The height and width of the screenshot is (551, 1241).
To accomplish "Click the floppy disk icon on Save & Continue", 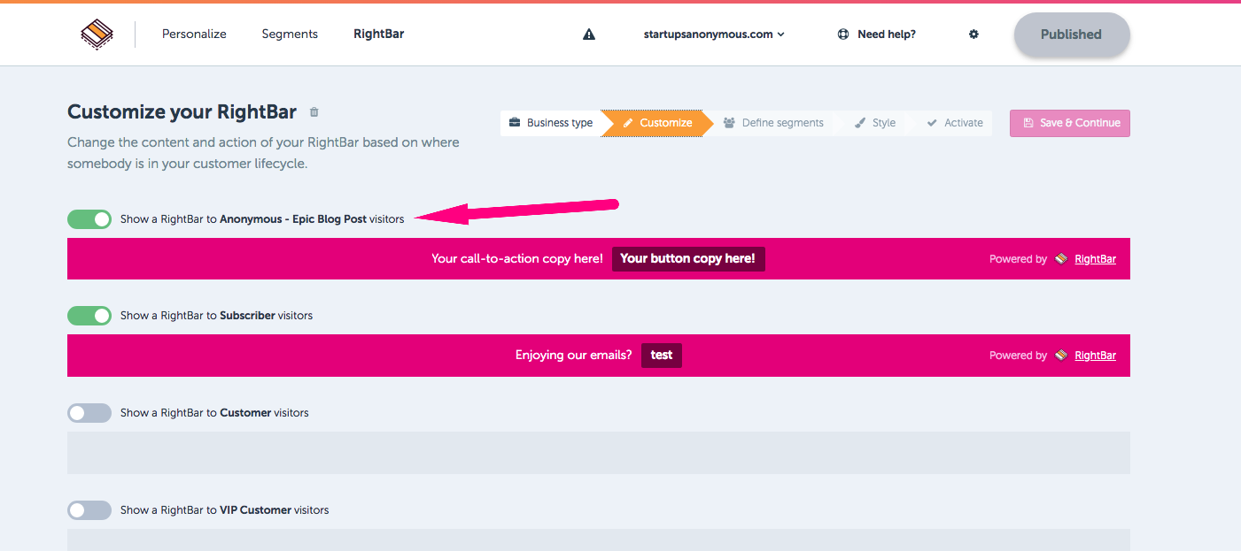I will pos(1028,123).
